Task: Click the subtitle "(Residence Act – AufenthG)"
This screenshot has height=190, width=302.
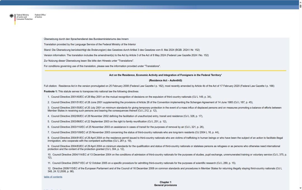Action: [x=166, y=81]
